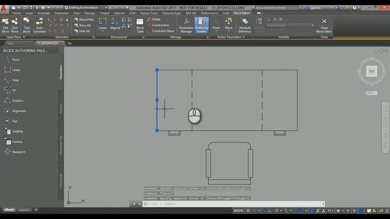Open Parameters Manager
Screen dimensions: 390x219
click(x=186, y=26)
